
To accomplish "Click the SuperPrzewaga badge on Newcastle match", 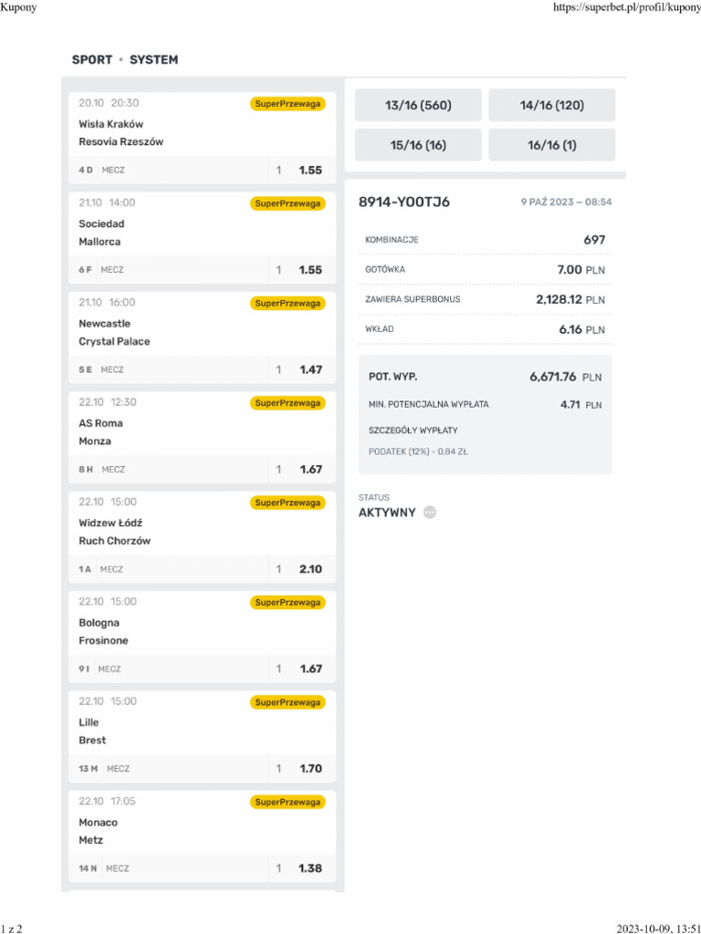I will [x=288, y=303].
